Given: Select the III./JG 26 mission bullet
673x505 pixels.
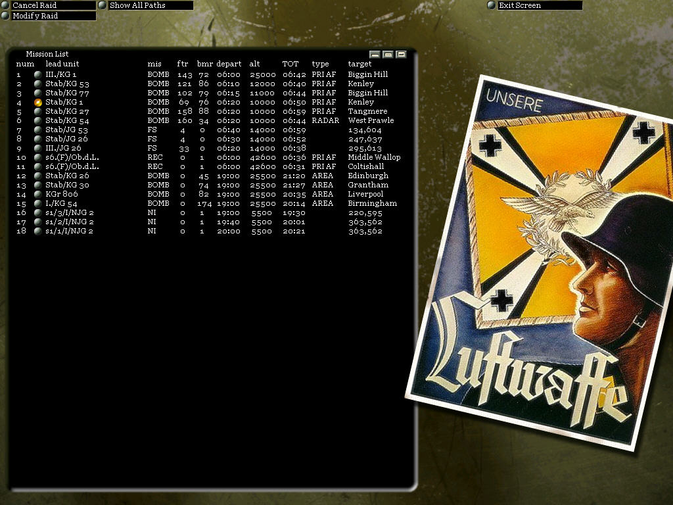Looking at the screenshot, I should click(37, 148).
